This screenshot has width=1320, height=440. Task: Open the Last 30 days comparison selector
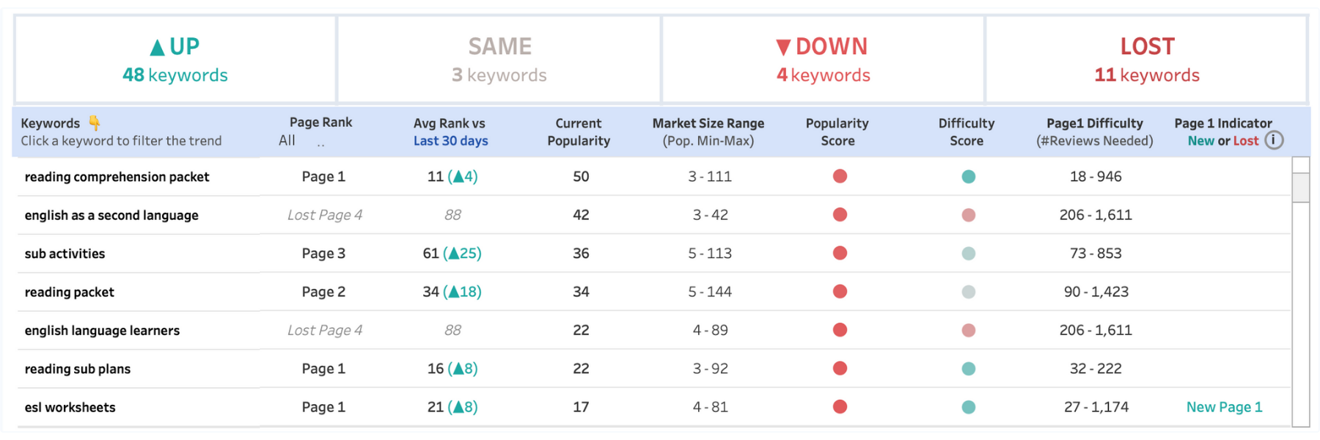450,141
